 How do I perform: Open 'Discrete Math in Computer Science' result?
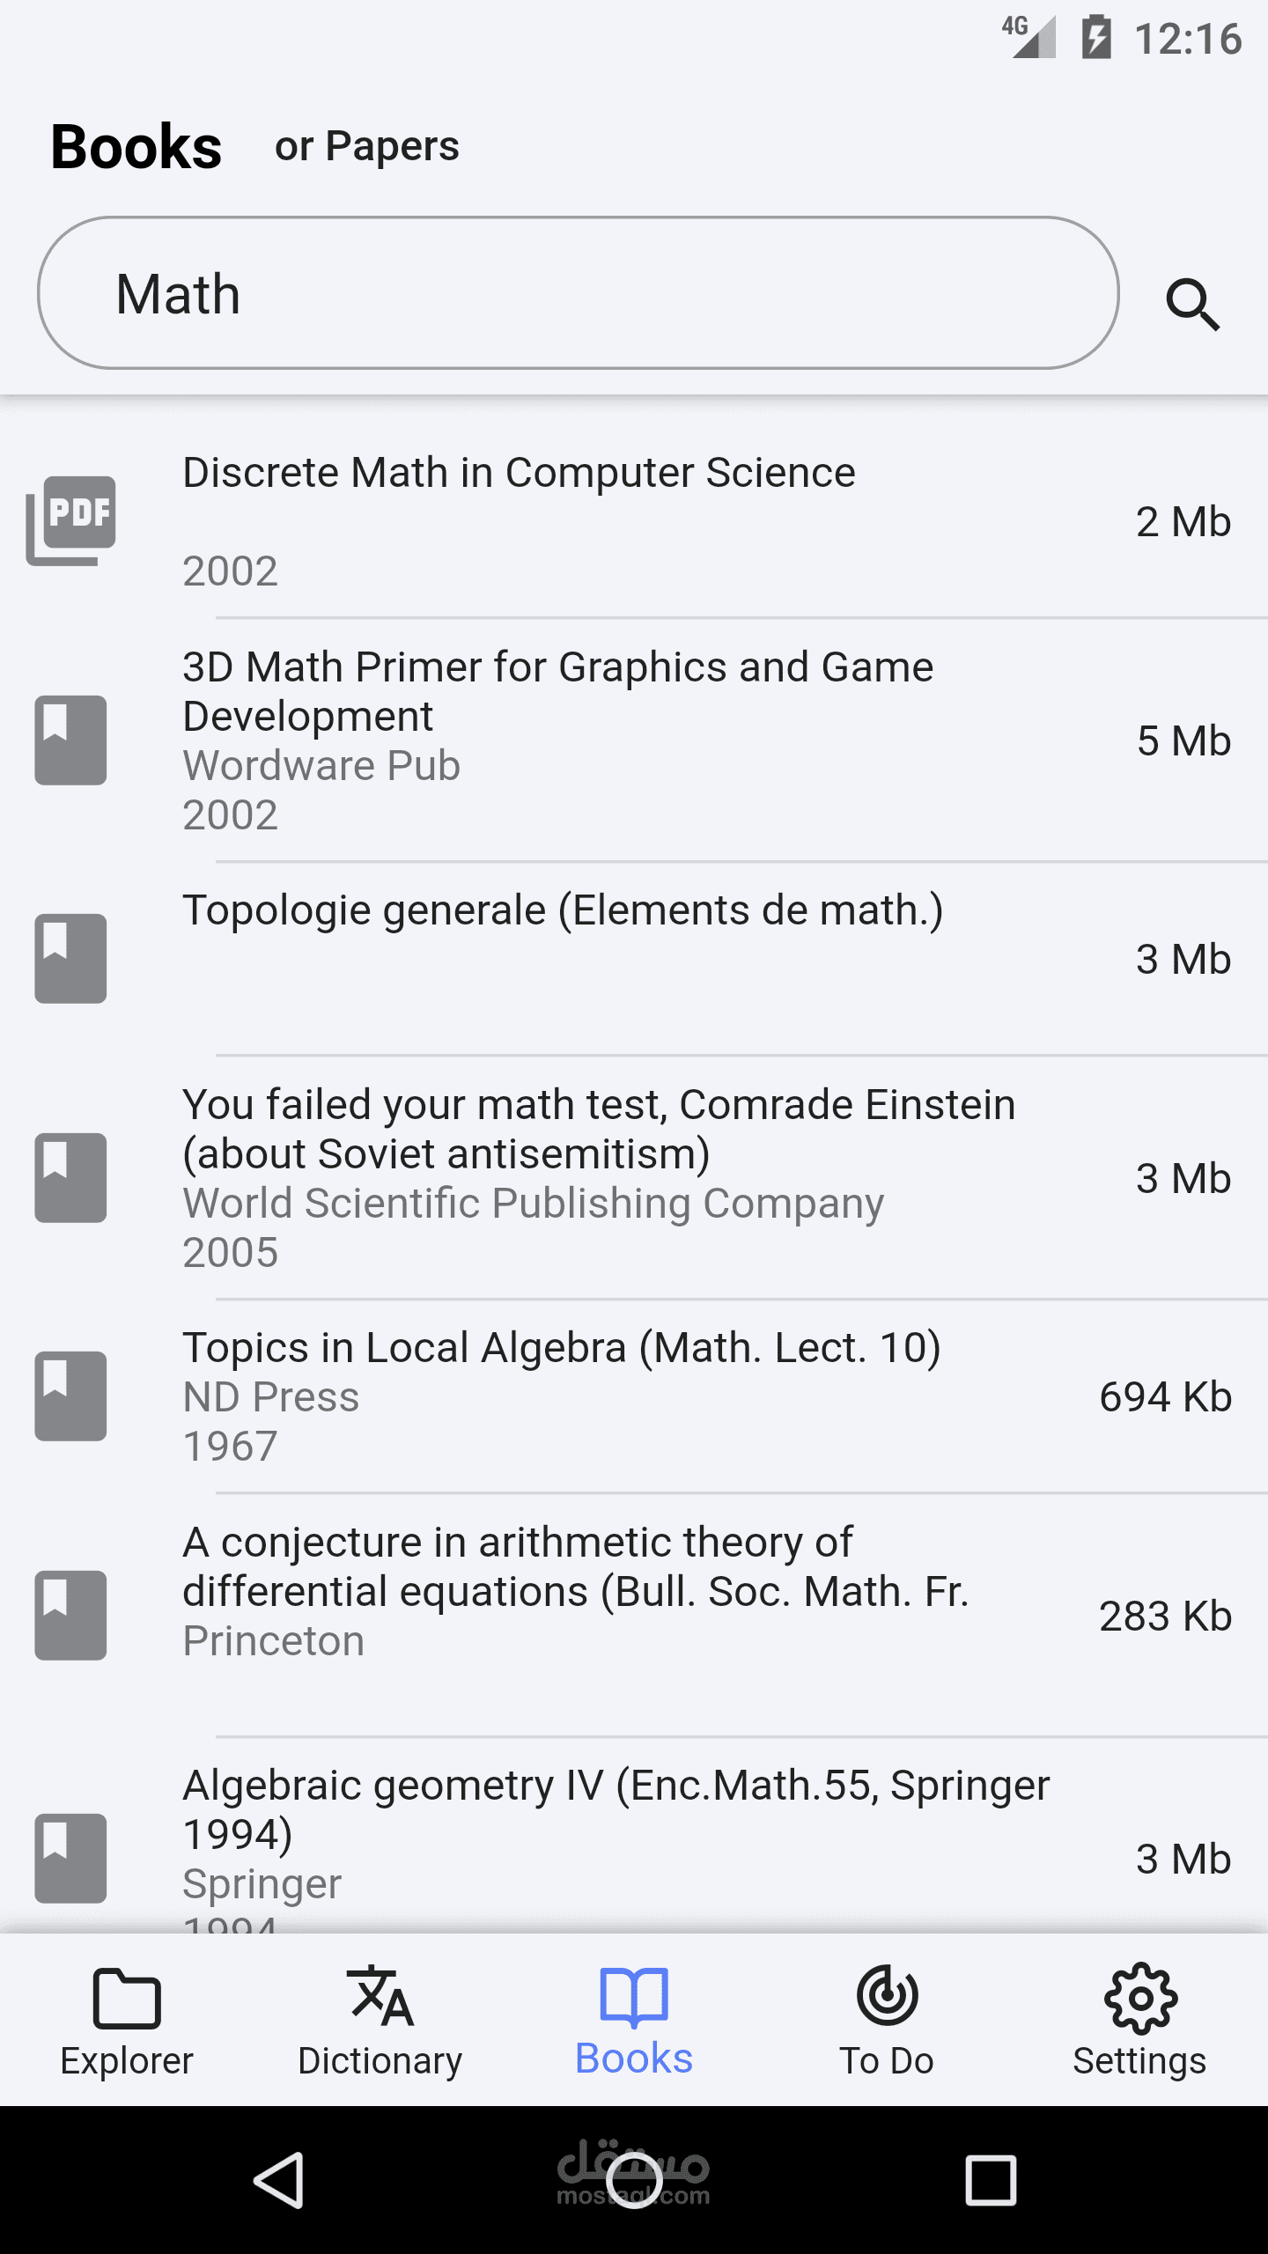point(520,473)
